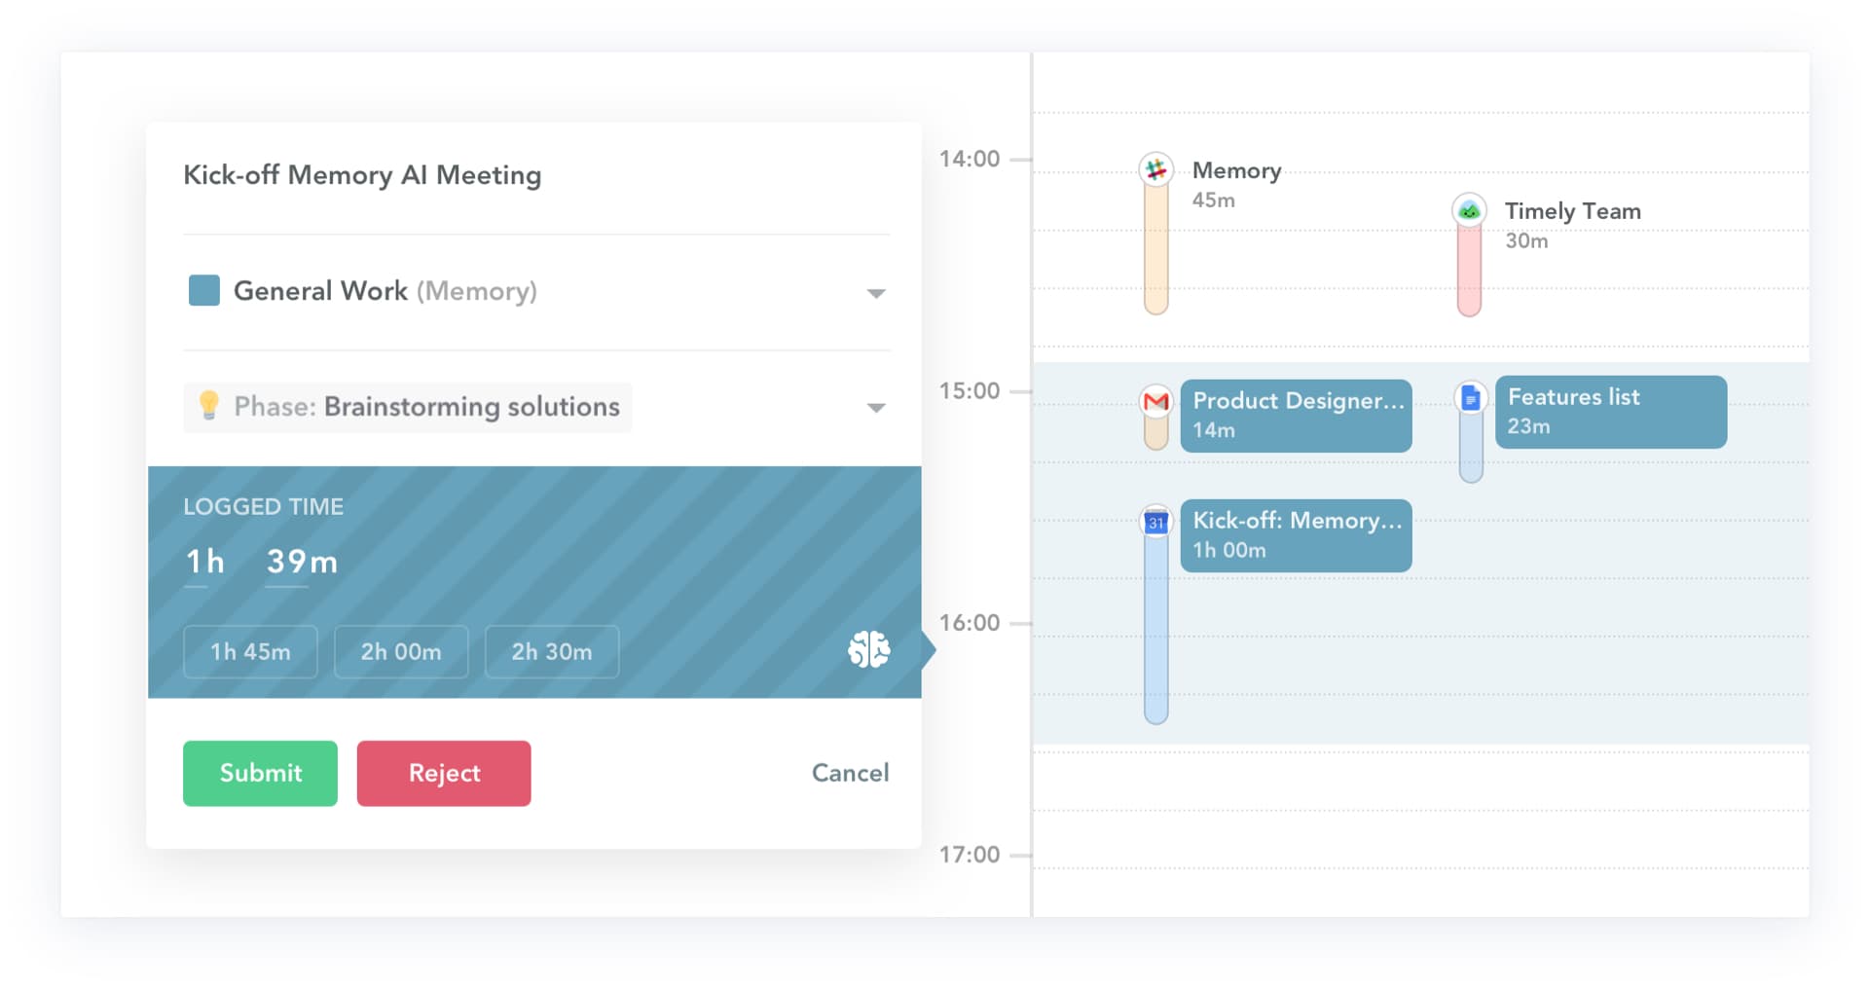Cancel the time entry dialog
The height and width of the screenshot is (987, 1869).
pyautogui.click(x=850, y=773)
